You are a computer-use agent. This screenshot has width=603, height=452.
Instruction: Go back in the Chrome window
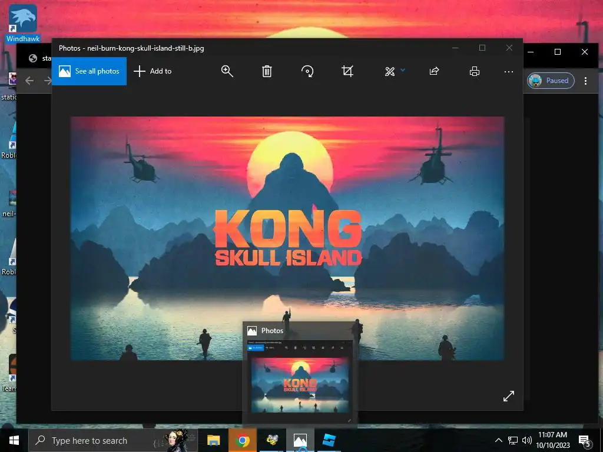pyautogui.click(x=29, y=81)
